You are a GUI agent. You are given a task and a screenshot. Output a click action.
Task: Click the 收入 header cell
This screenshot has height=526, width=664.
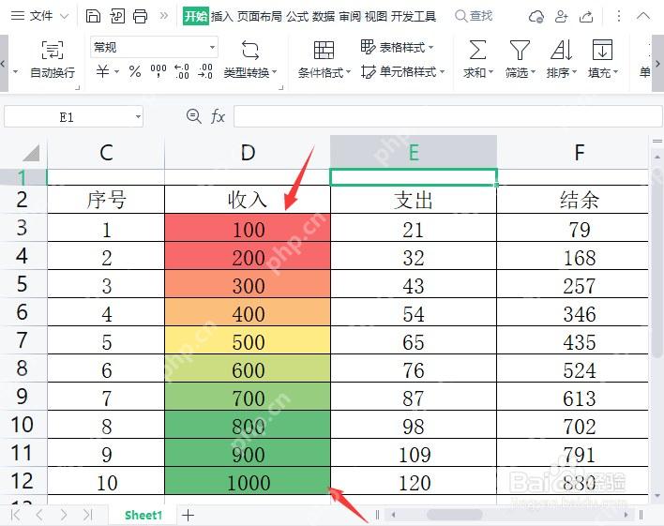click(248, 199)
